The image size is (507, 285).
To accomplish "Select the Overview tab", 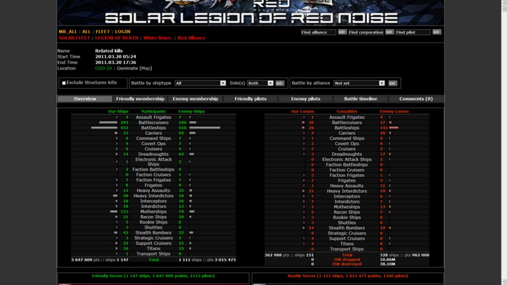I will pos(85,99).
